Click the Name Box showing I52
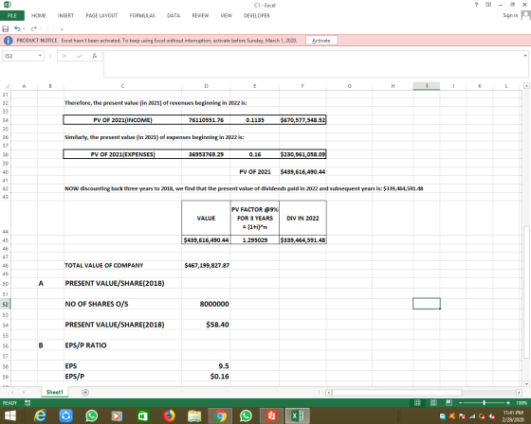531x424 pixels. point(19,56)
